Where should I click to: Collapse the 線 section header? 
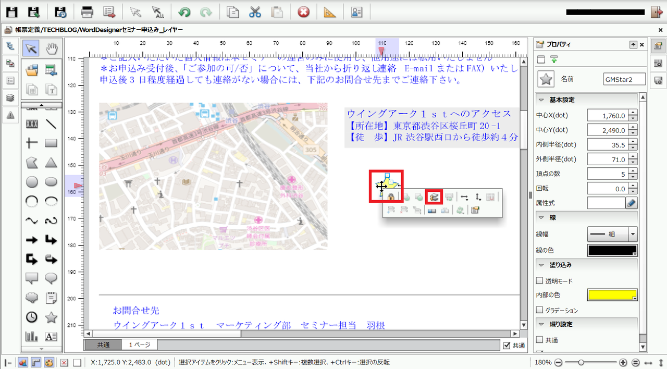click(540, 217)
